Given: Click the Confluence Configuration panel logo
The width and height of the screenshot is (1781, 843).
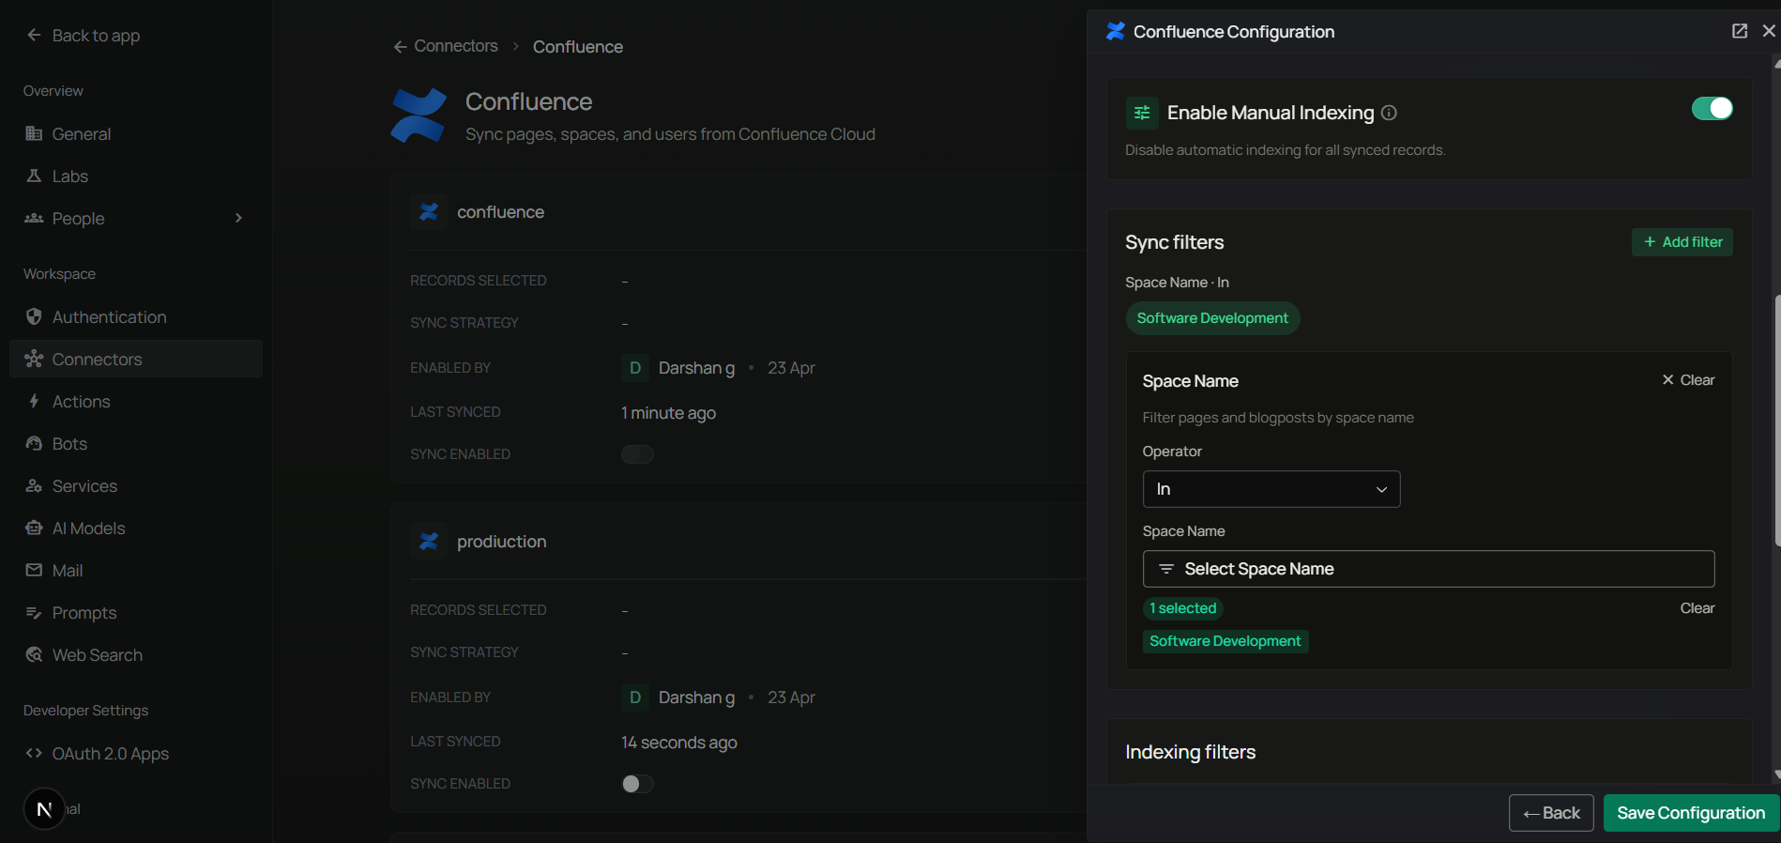Looking at the screenshot, I should [x=1115, y=31].
